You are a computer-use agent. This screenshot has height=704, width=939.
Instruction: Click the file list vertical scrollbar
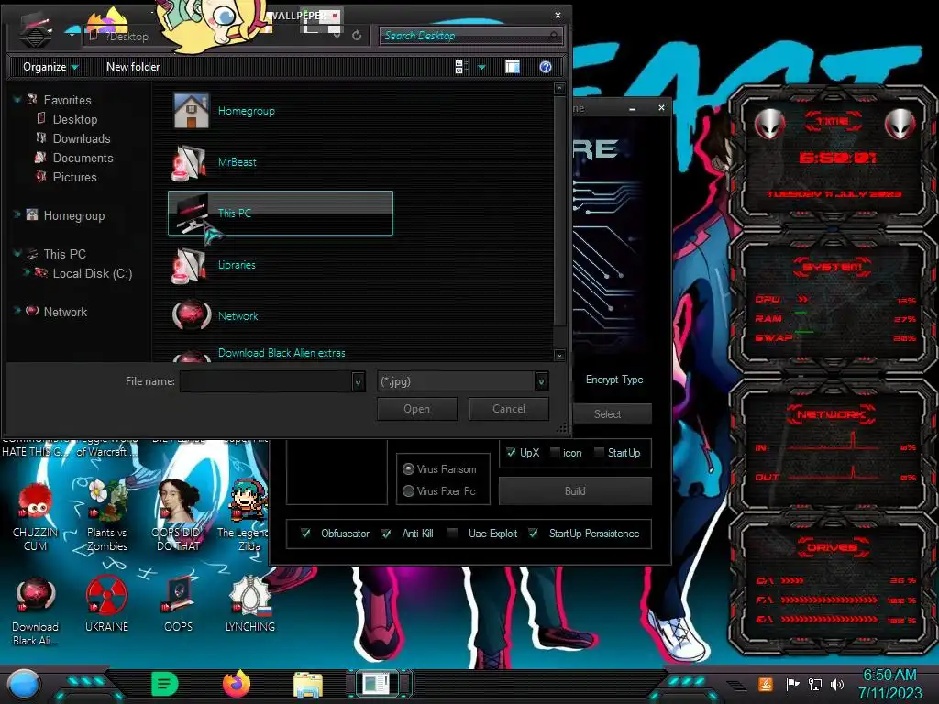(560, 210)
